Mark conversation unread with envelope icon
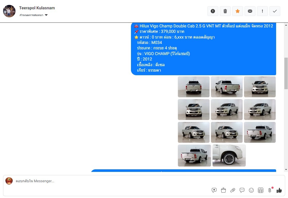This screenshot has width=288, height=198. click(x=250, y=11)
